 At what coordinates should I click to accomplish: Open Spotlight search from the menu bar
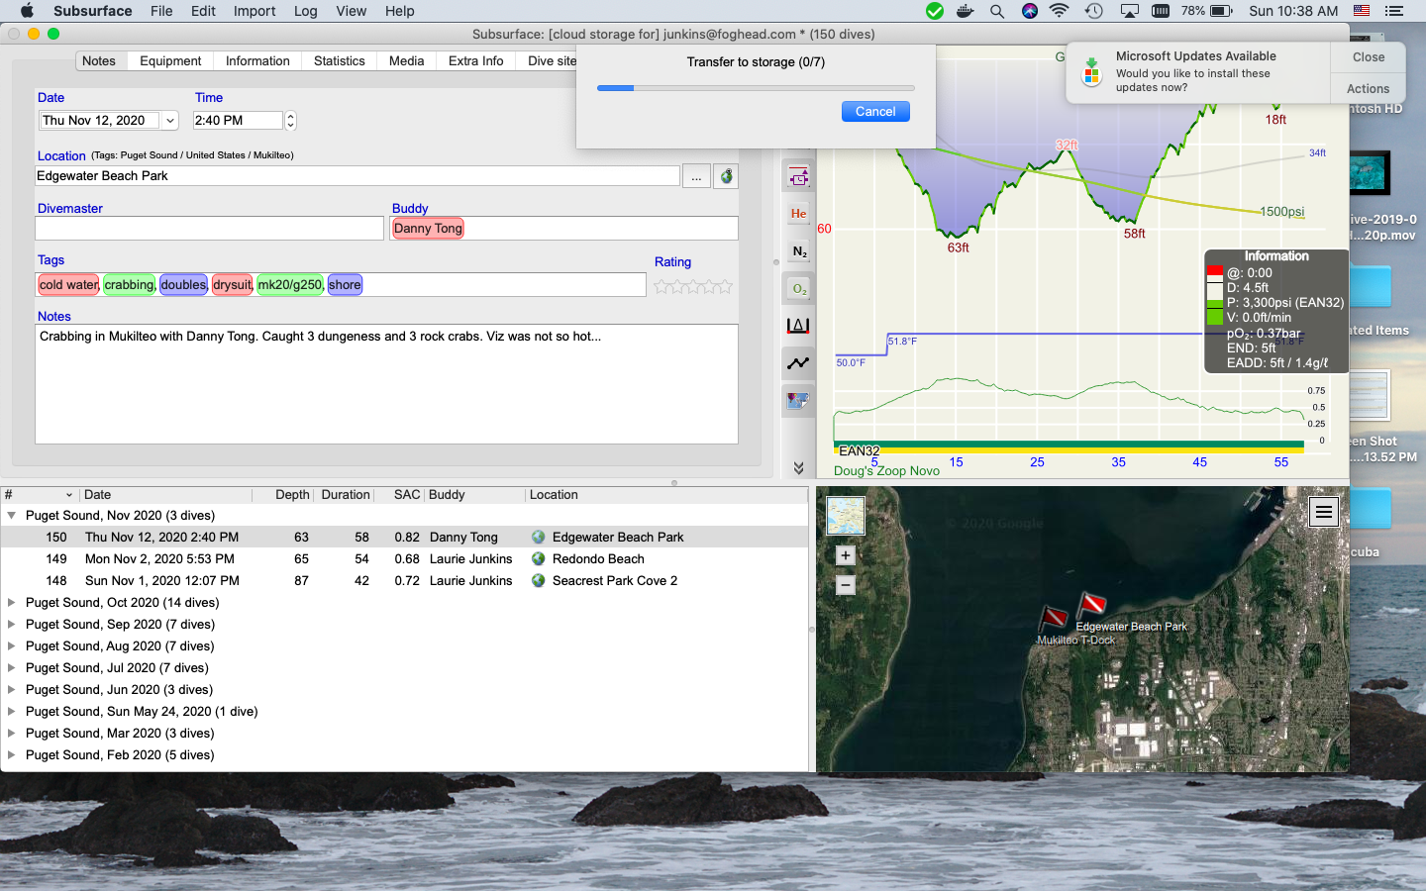996,11
